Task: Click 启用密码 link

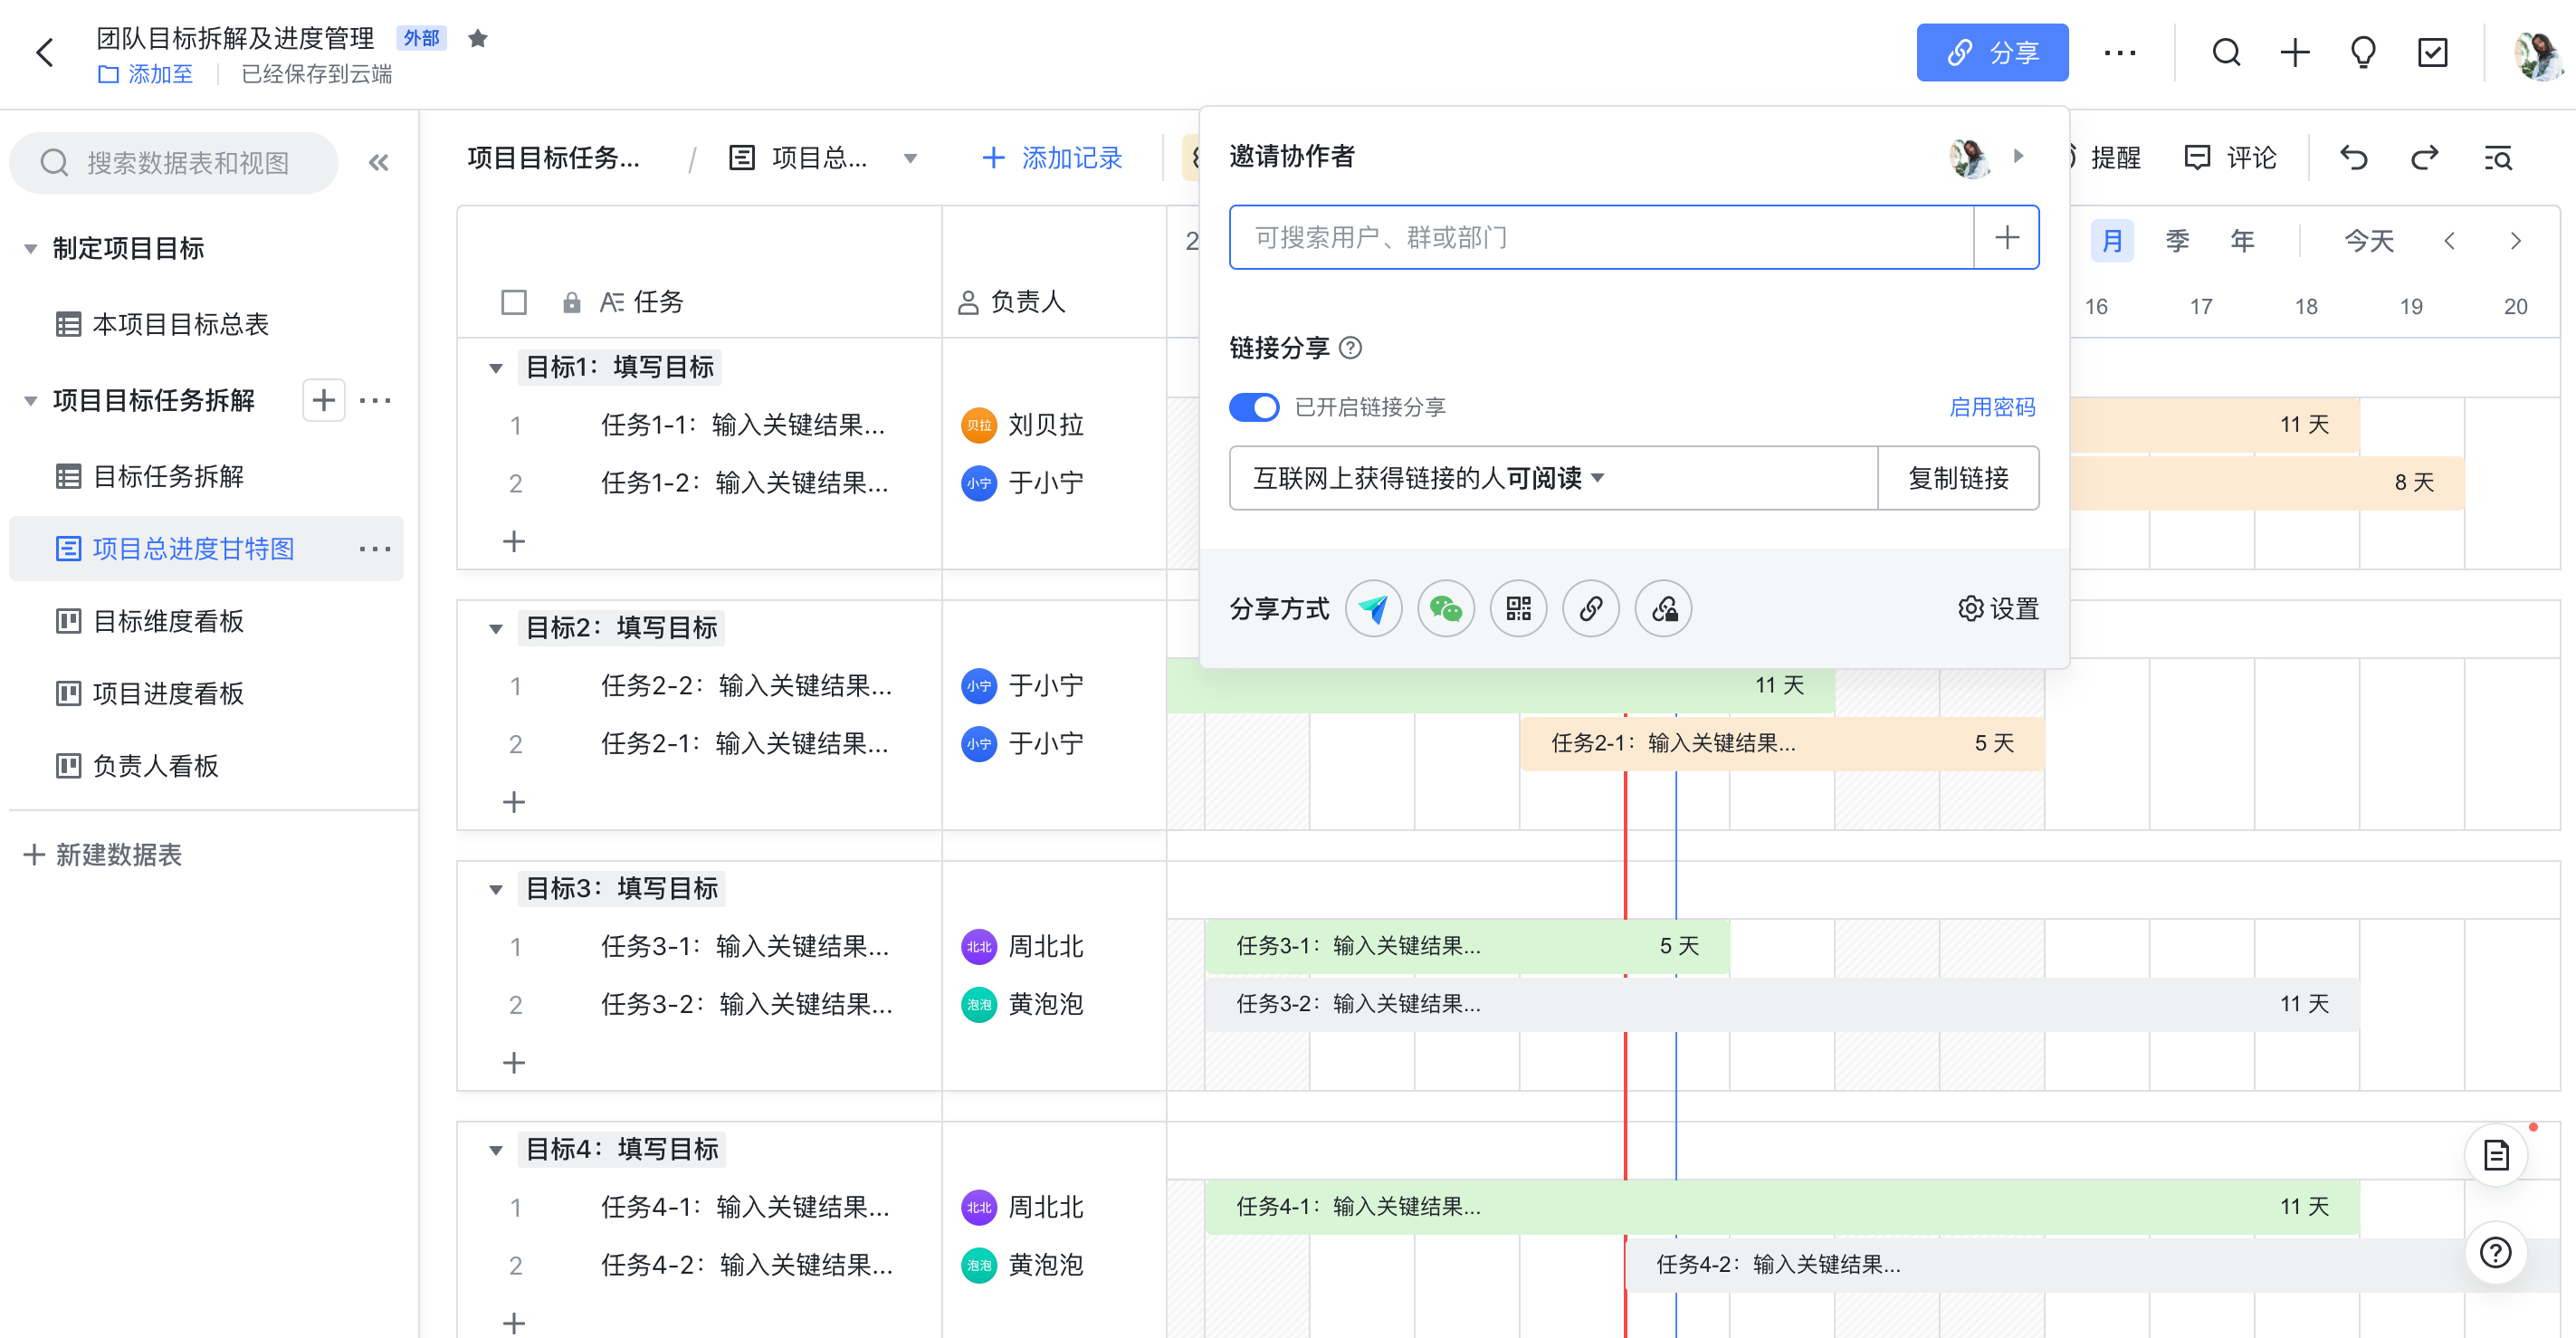Action: (x=1992, y=407)
